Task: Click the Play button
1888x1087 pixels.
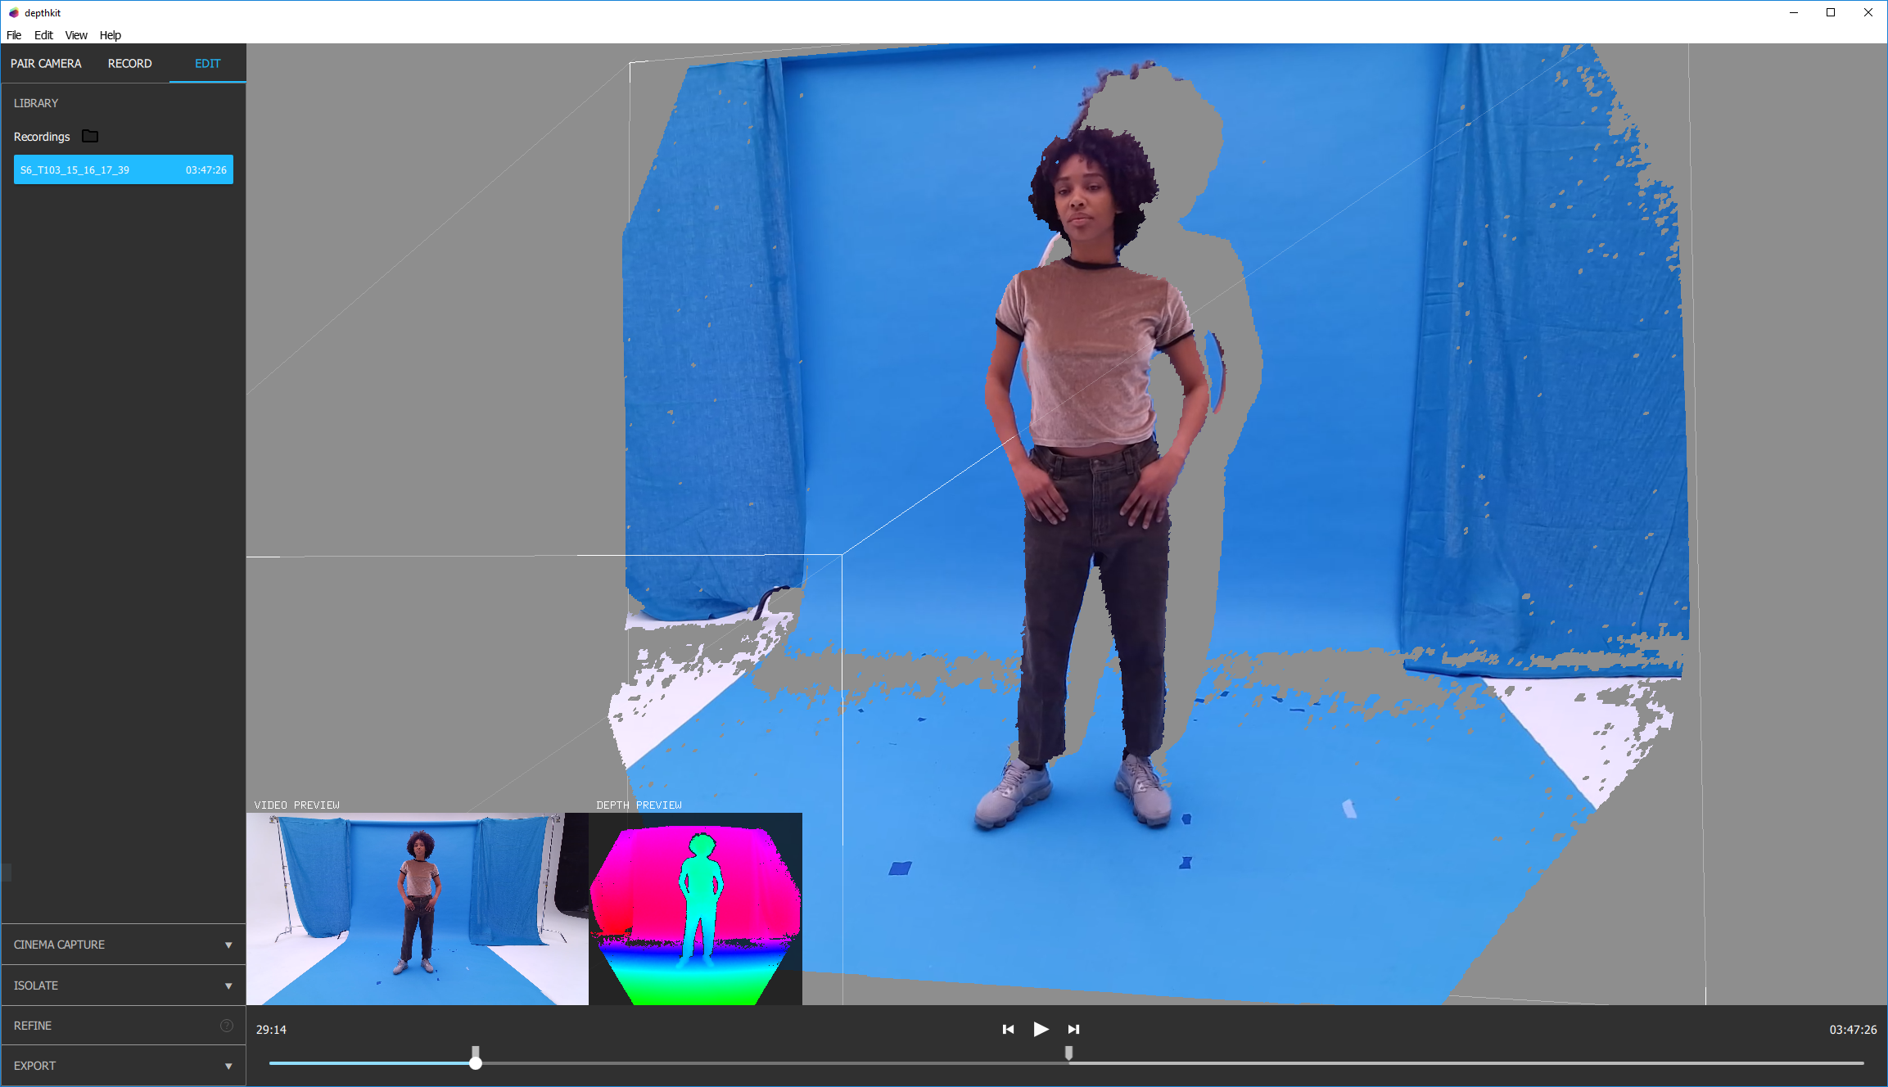Action: (x=1041, y=1029)
